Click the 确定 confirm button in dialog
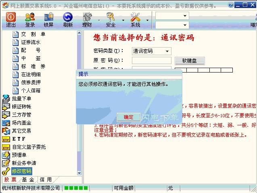 click(x=129, y=117)
